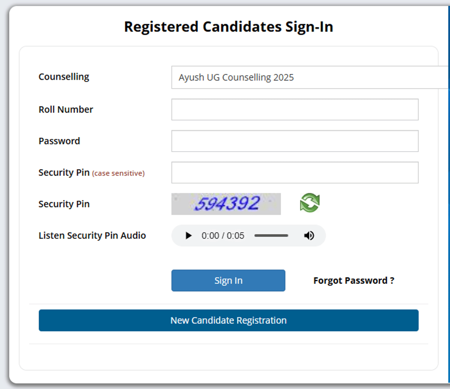Select the Security Pin entry box

(295, 172)
